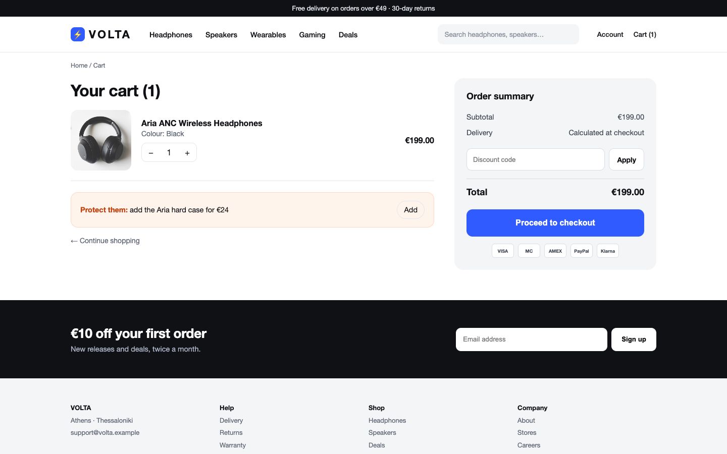Image resolution: width=727 pixels, height=454 pixels.
Task: Open the Headphones nav menu
Action: [171, 35]
